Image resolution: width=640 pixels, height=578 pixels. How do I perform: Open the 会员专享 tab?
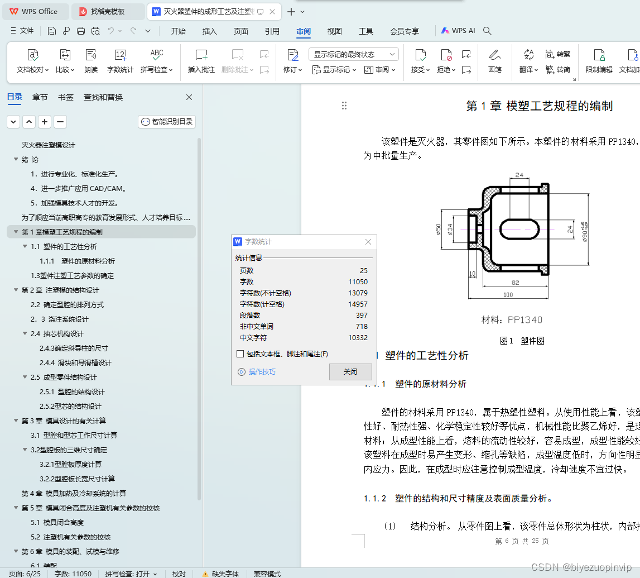pyautogui.click(x=405, y=31)
